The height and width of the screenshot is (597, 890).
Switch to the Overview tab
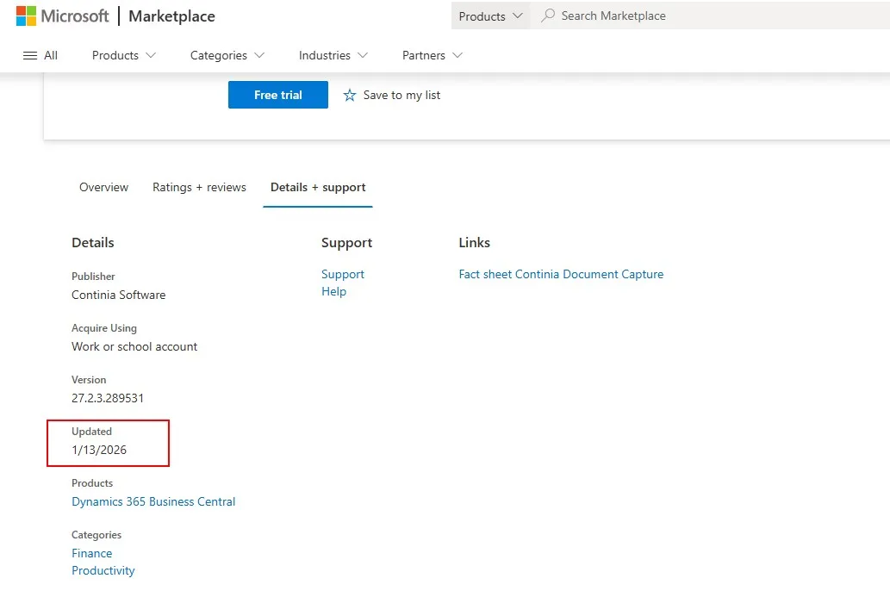[104, 187]
